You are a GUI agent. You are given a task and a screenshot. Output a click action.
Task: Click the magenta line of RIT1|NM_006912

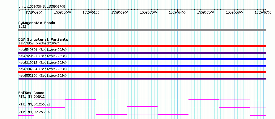pyautogui.click(x=142, y=99)
